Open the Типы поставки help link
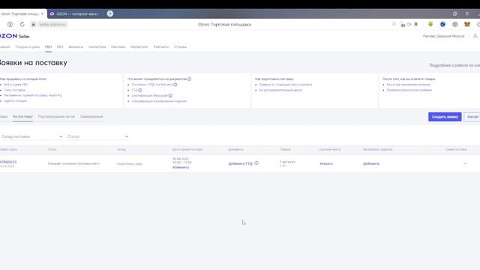 click(x=15, y=90)
